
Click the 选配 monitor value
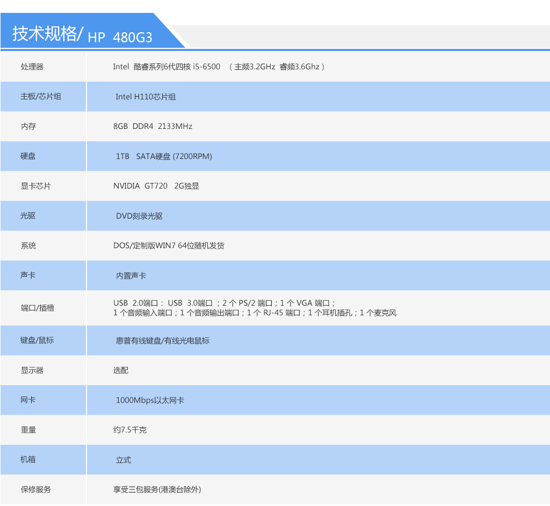(x=121, y=370)
